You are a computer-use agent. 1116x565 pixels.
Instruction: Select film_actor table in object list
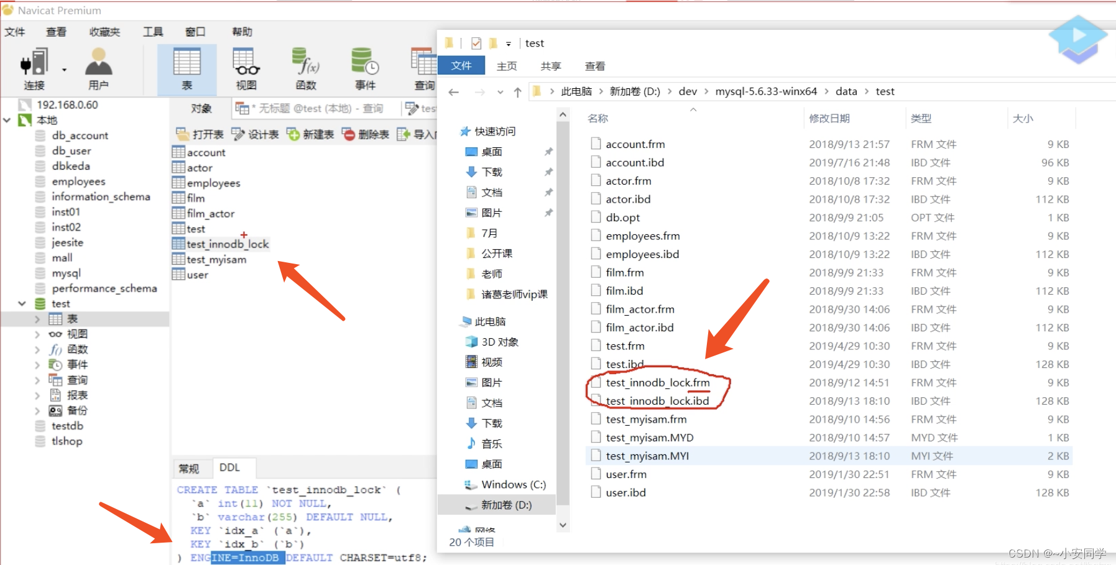tap(210, 214)
